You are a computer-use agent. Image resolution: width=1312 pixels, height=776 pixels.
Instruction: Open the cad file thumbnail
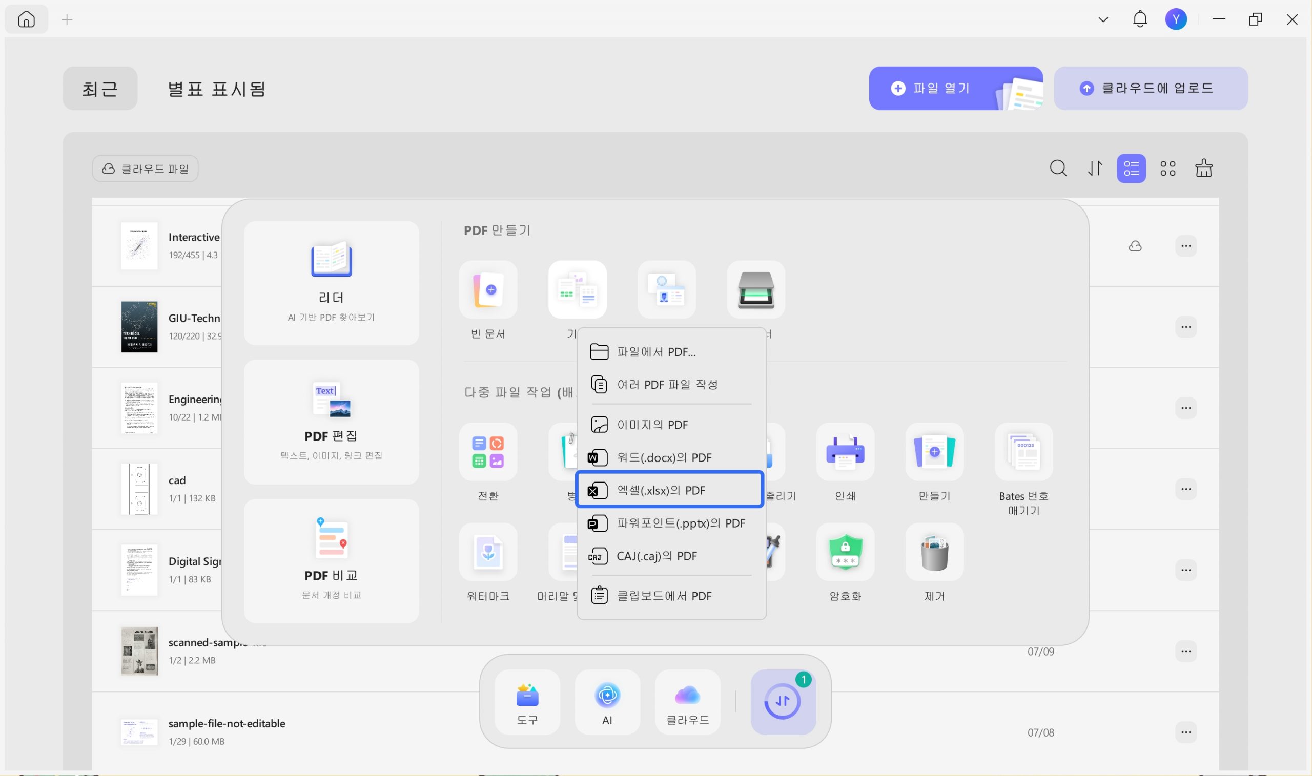pyautogui.click(x=139, y=489)
